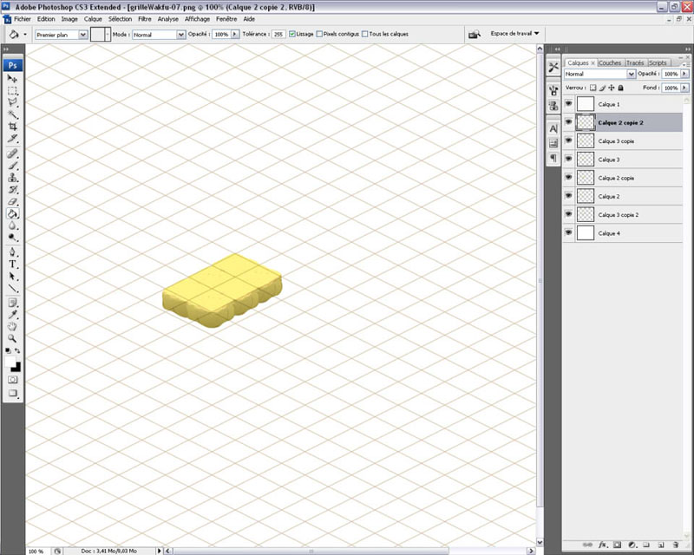Select the Path Selection tool
Viewport: 694px width, 555px height.
[12, 276]
